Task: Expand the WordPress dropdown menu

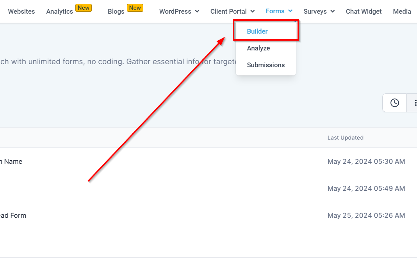Action: [x=179, y=11]
